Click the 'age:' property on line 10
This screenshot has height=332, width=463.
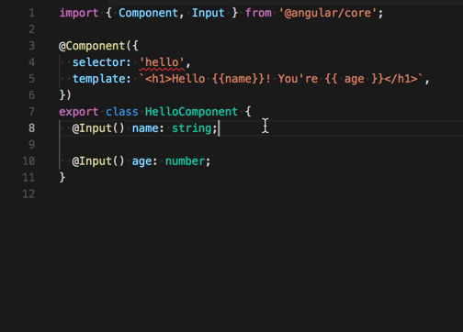pyautogui.click(x=144, y=161)
